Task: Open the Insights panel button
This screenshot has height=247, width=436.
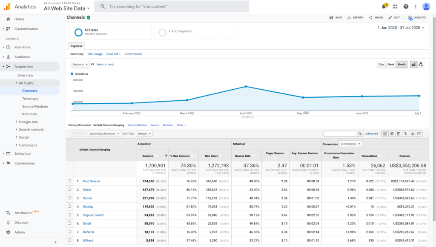Action: coord(416,17)
